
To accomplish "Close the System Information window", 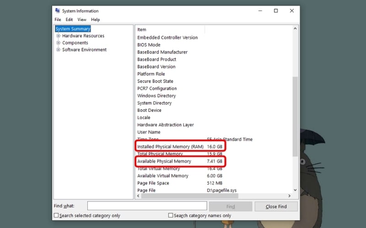I will point(292,10).
